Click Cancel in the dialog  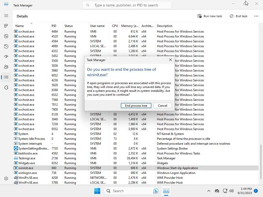click(x=163, y=105)
